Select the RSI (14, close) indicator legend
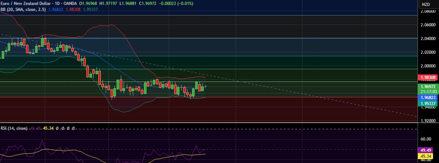Image resolution: width=439 pixels, height=163 pixels. 14,128
